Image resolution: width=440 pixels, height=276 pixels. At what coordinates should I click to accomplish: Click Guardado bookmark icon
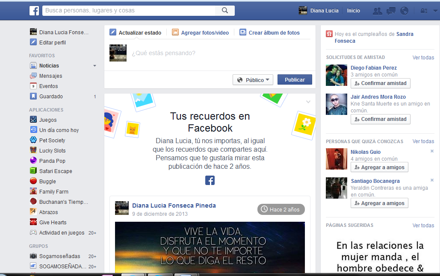(33, 96)
